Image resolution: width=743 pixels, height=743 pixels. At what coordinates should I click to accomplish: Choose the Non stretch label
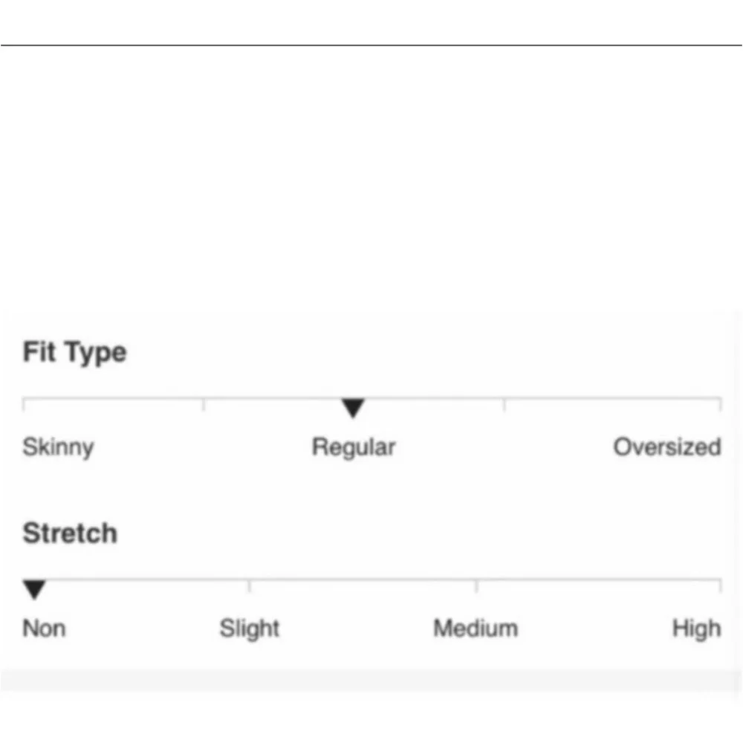pos(44,629)
